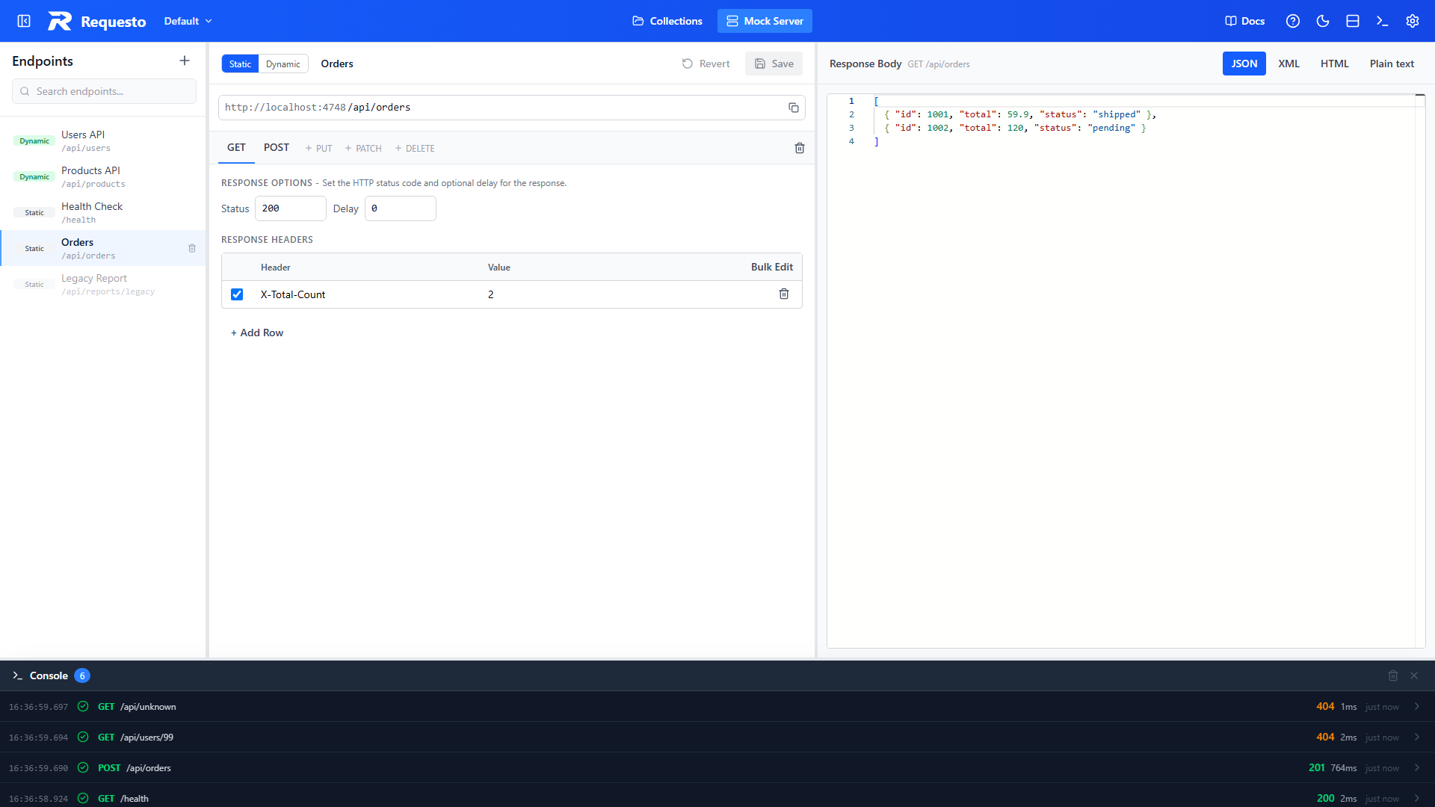The height and width of the screenshot is (807, 1435).
Task: Click the Requesto logo
Action: click(97, 21)
